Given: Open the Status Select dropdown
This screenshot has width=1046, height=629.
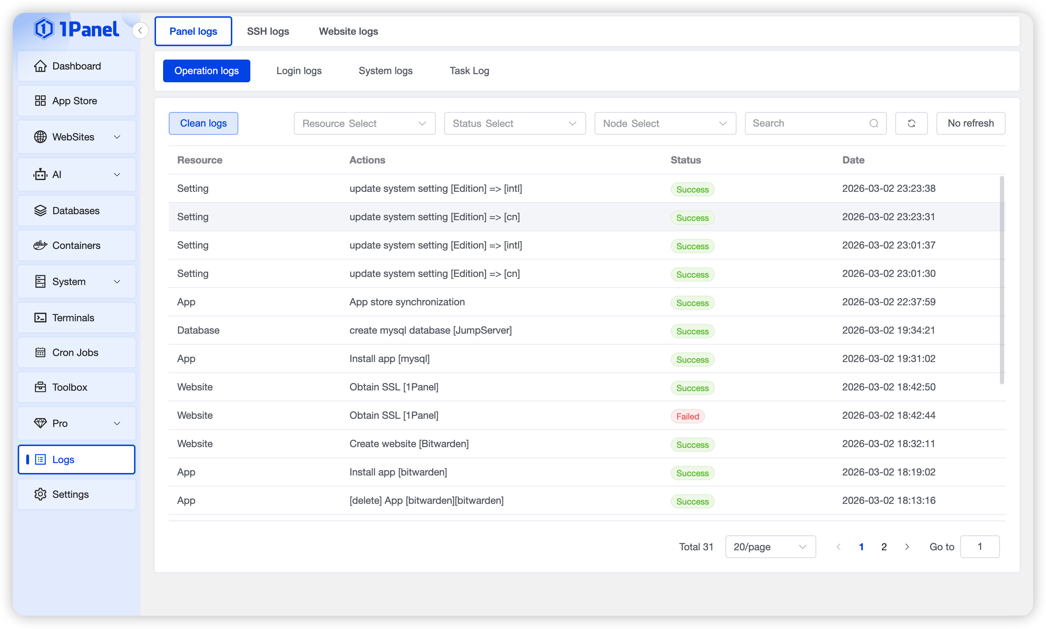Looking at the screenshot, I should point(514,123).
